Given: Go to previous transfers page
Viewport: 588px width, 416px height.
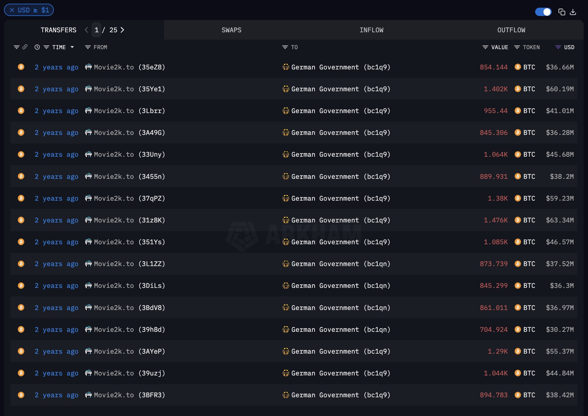Looking at the screenshot, I should (86, 30).
